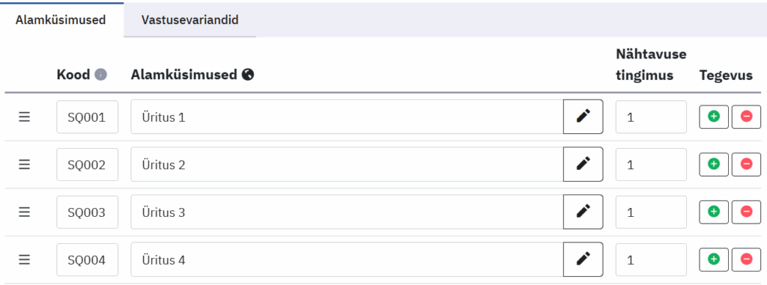
Task: Select the Alamküsimused tab
Action: point(61,20)
